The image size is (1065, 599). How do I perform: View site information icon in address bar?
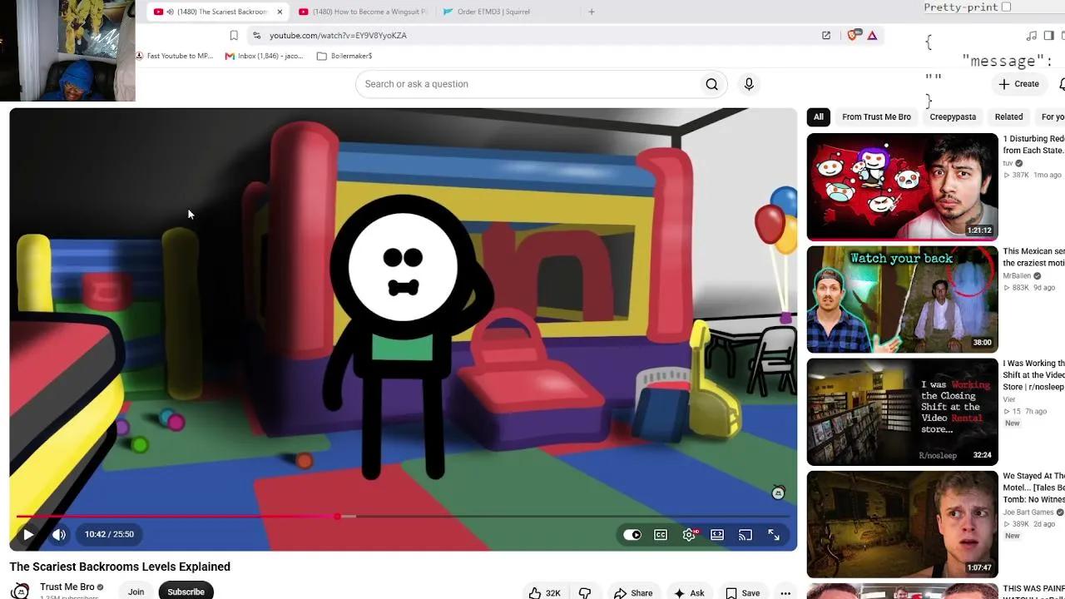click(x=256, y=36)
